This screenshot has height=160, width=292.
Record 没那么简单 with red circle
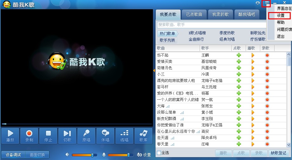[267, 112]
